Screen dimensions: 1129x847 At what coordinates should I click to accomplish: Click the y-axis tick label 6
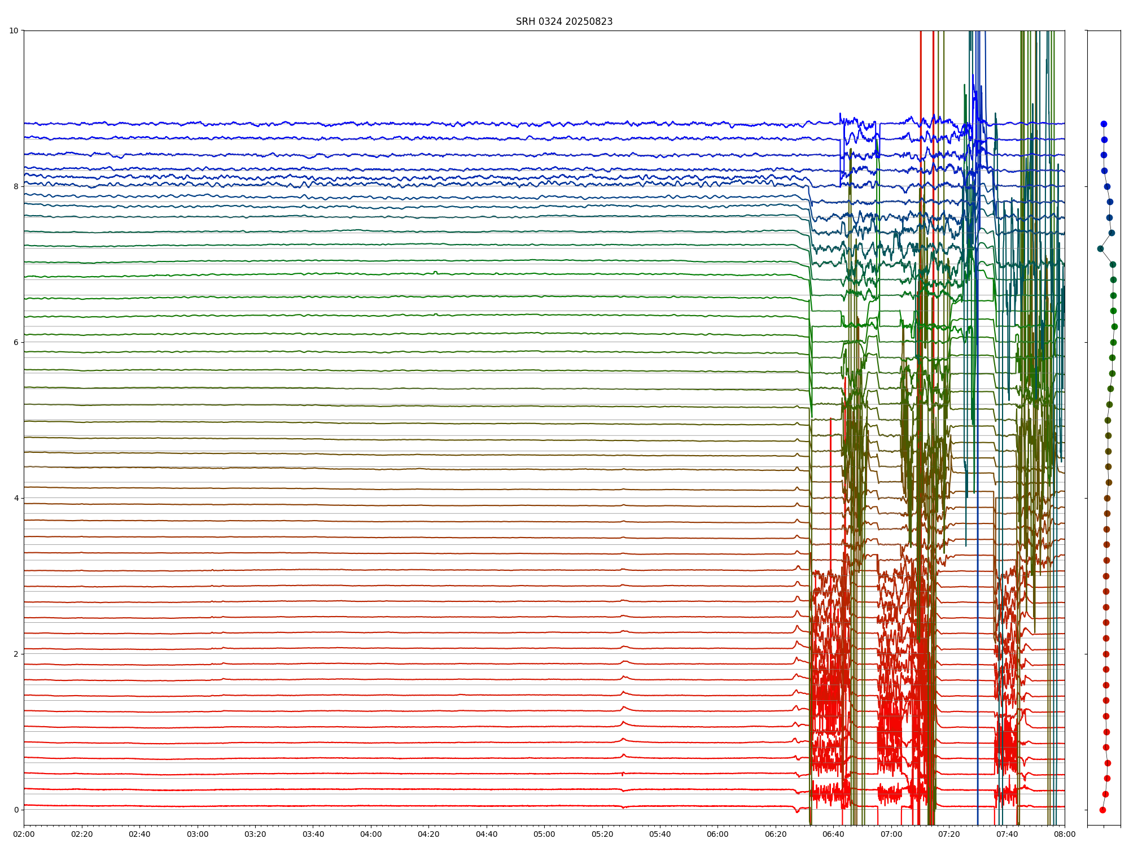pyautogui.click(x=16, y=342)
